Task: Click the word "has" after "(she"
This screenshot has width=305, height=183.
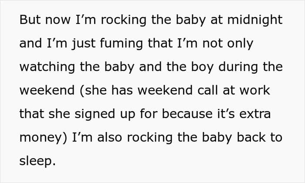Action: 122,90
